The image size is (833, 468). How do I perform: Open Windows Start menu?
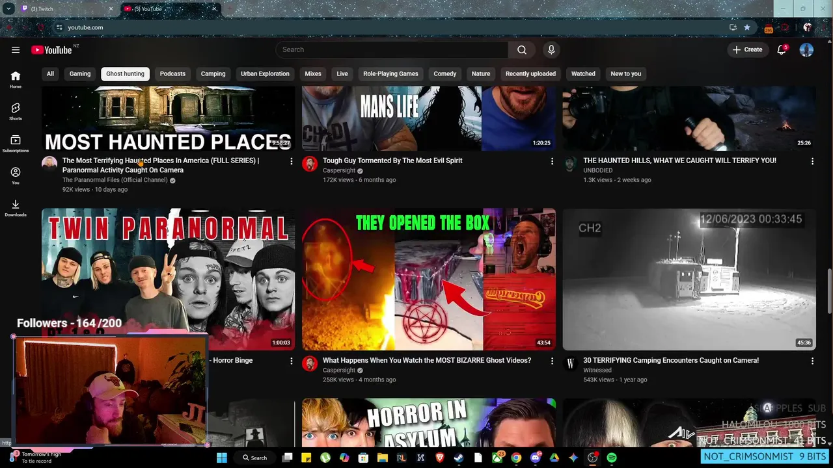pos(222,458)
